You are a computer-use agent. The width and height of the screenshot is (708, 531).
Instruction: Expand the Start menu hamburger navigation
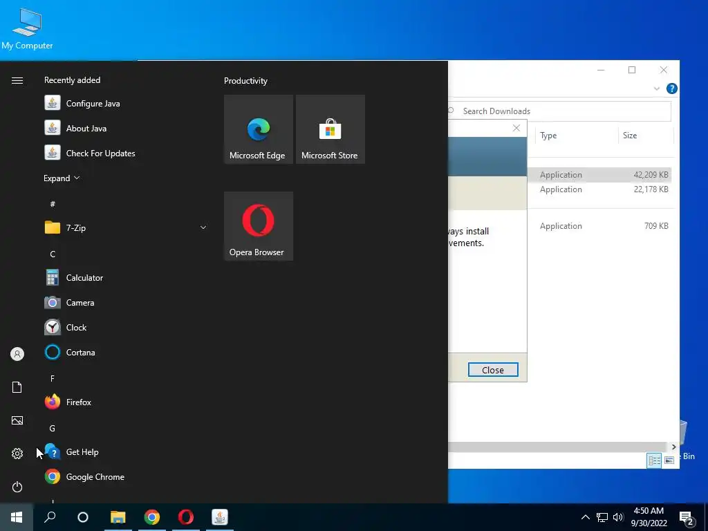click(17, 80)
